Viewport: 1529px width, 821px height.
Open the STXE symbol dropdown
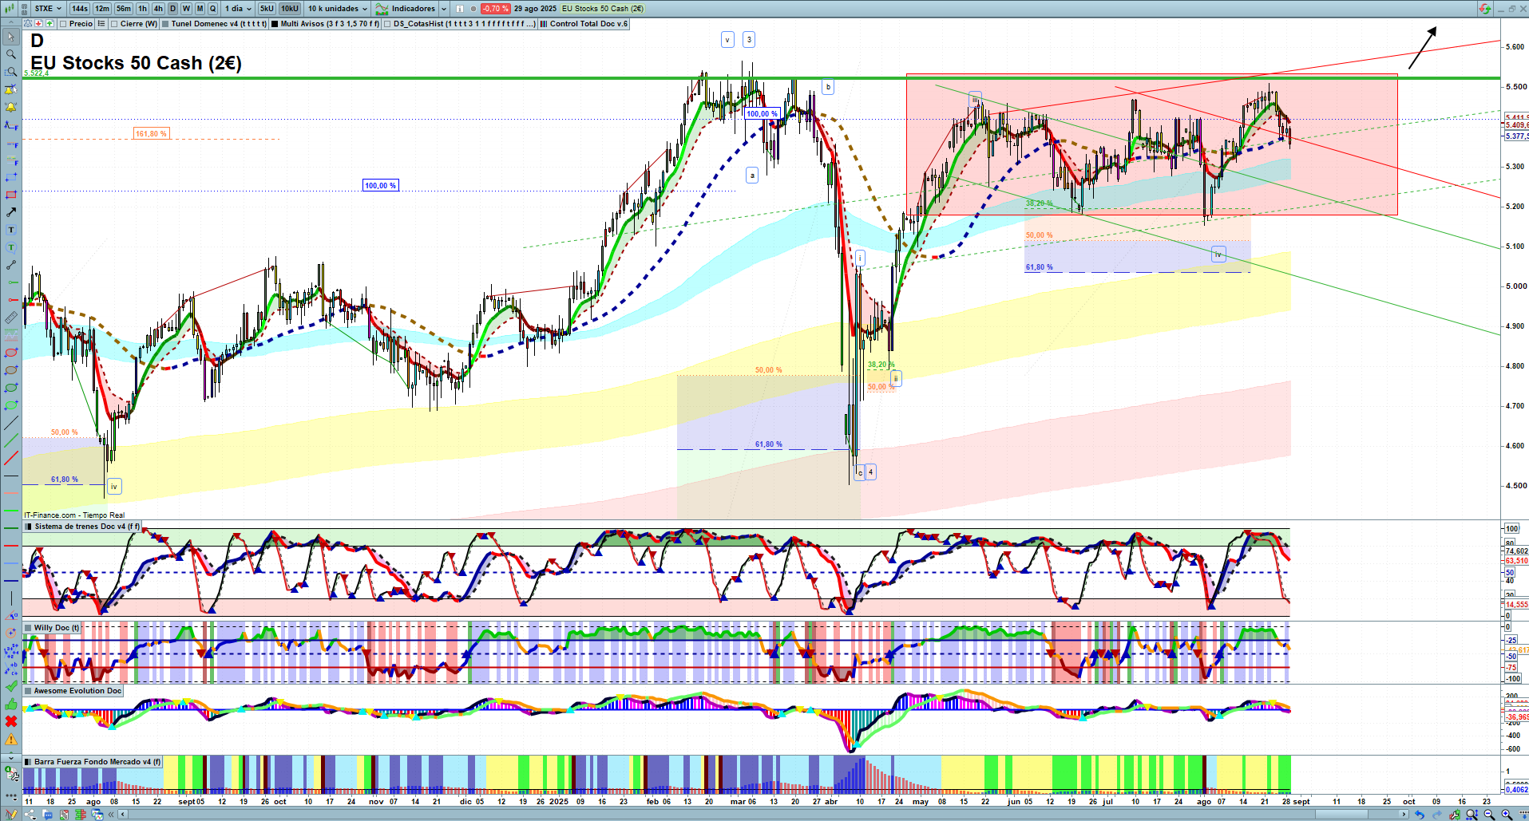coord(49,9)
